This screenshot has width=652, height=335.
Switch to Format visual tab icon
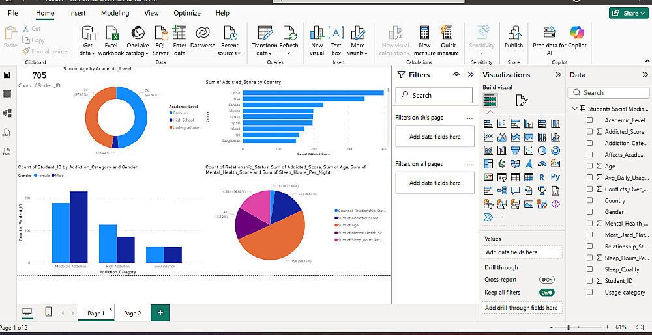pos(522,100)
